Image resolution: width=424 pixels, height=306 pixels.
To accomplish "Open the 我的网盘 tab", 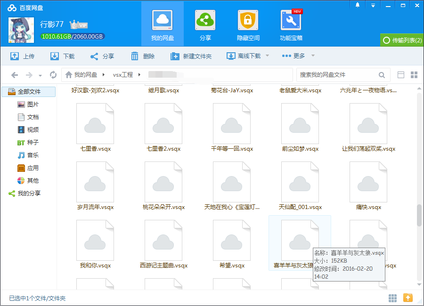I will [163, 24].
